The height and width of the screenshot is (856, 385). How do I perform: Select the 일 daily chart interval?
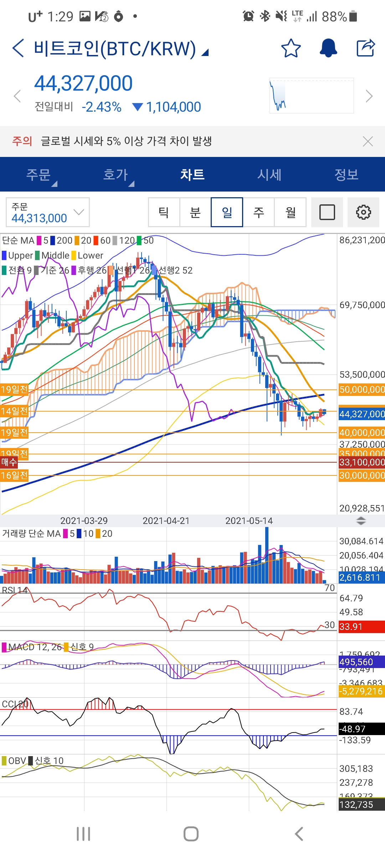[227, 212]
